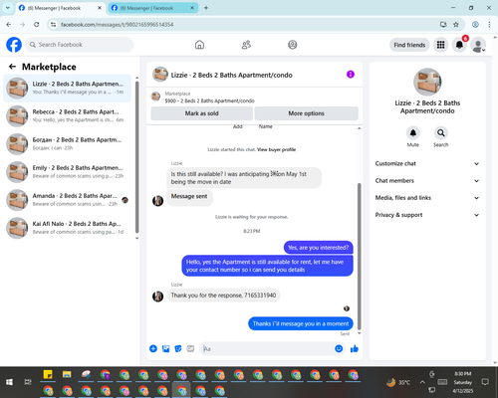Image resolution: width=498 pixels, height=398 pixels.
Task: Choose a GIF icon
Action: point(190,348)
